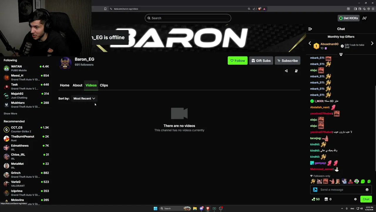The height and width of the screenshot is (212, 376).
Task: Open Brave Shields lion icon
Action: click(x=259, y=9)
